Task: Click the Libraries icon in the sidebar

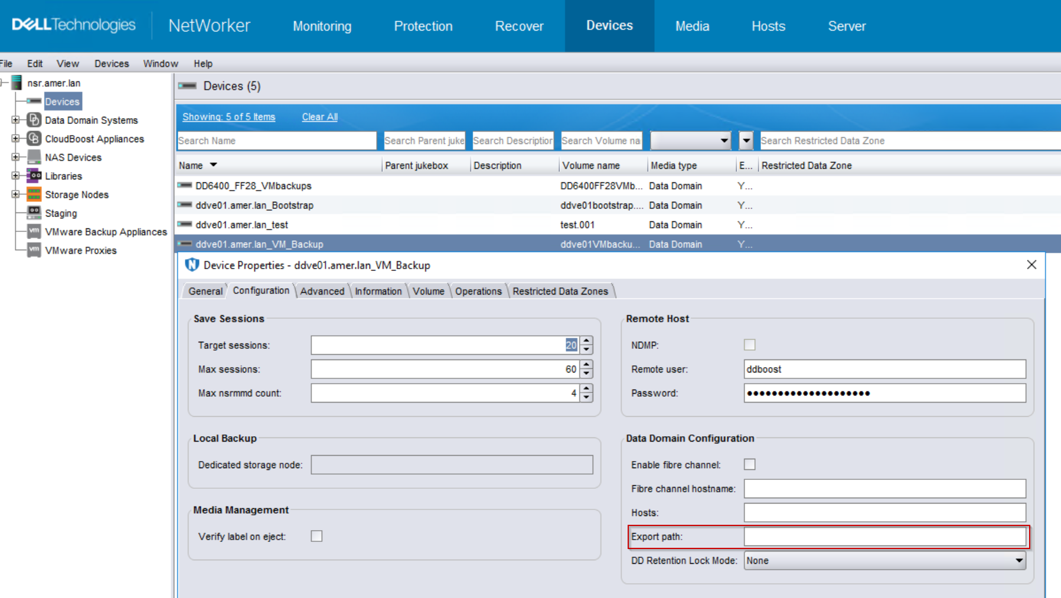Action: [32, 175]
